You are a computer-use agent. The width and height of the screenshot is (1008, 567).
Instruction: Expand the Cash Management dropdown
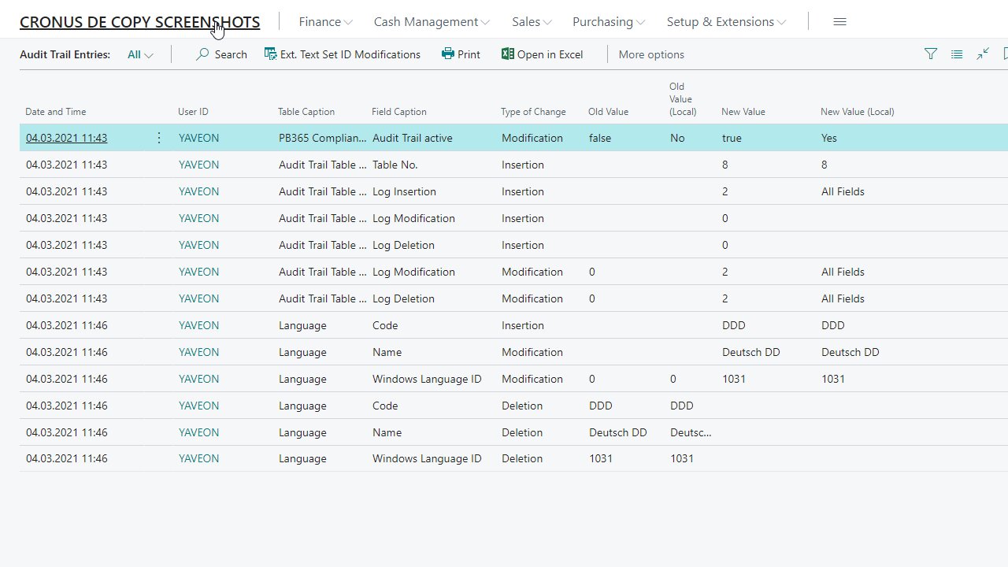431,22
